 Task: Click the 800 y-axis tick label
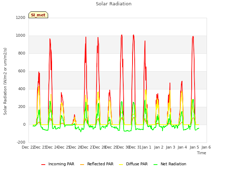(x=22, y=53)
